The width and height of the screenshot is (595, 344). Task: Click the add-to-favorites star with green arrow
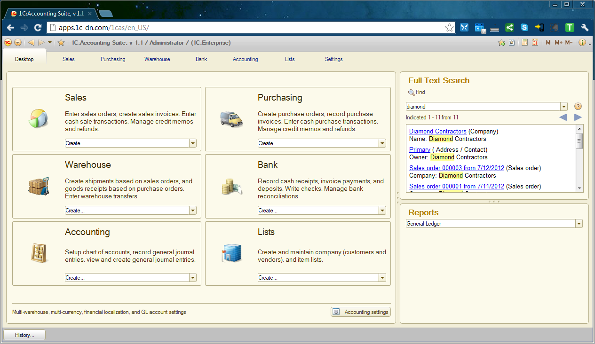501,43
